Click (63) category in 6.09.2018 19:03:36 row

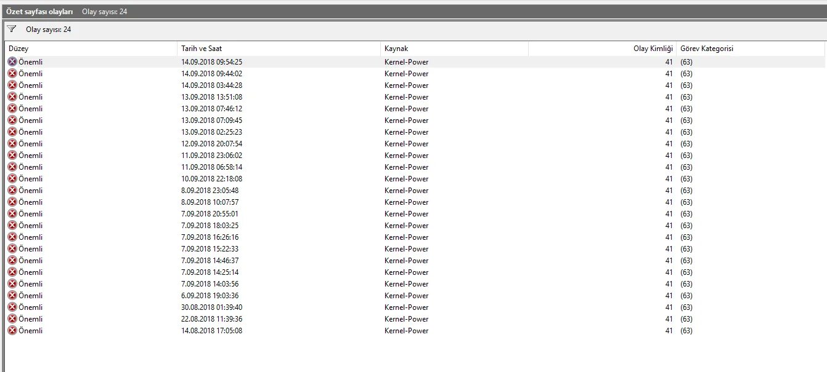click(686, 295)
